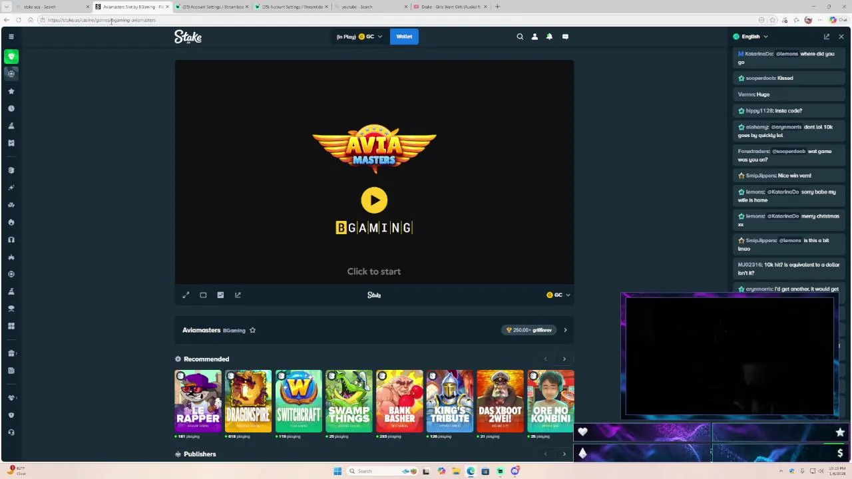852x479 pixels.
Task: Switch game to theatre mode
Action: coord(203,295)
